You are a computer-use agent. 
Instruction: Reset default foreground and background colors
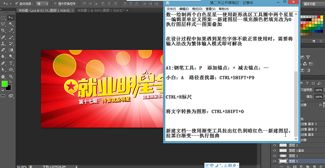2,90
